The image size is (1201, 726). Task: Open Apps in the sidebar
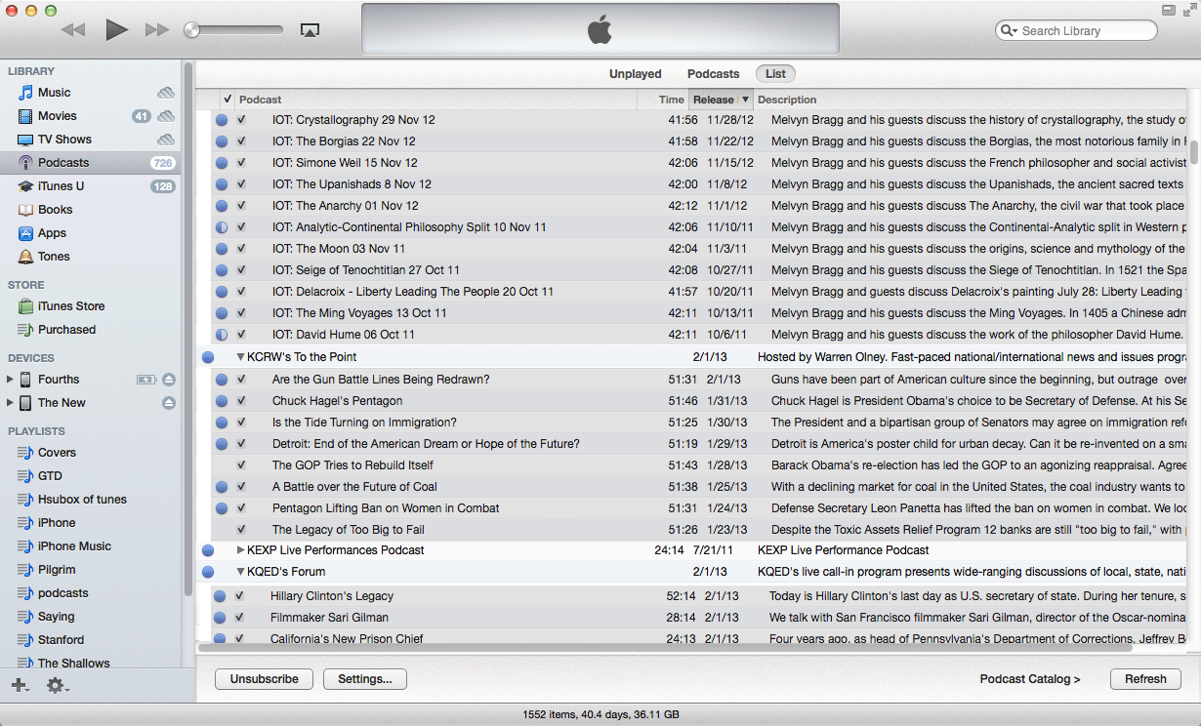[52, 233]
